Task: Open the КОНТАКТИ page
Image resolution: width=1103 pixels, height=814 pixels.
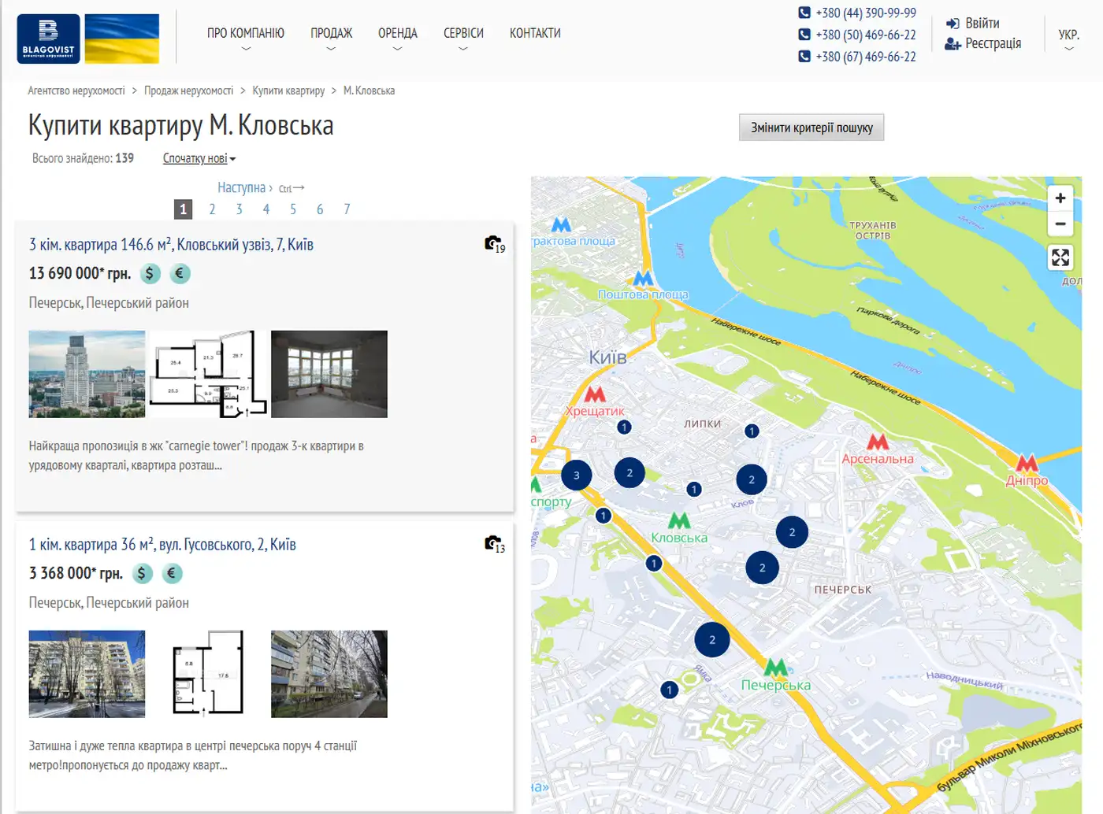Action: click(535, 33)
